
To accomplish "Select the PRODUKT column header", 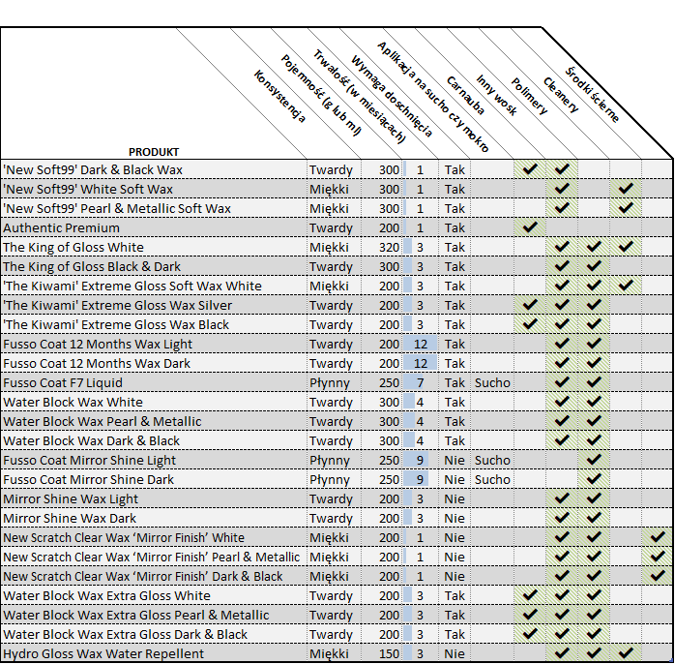I will pos(153,152).
